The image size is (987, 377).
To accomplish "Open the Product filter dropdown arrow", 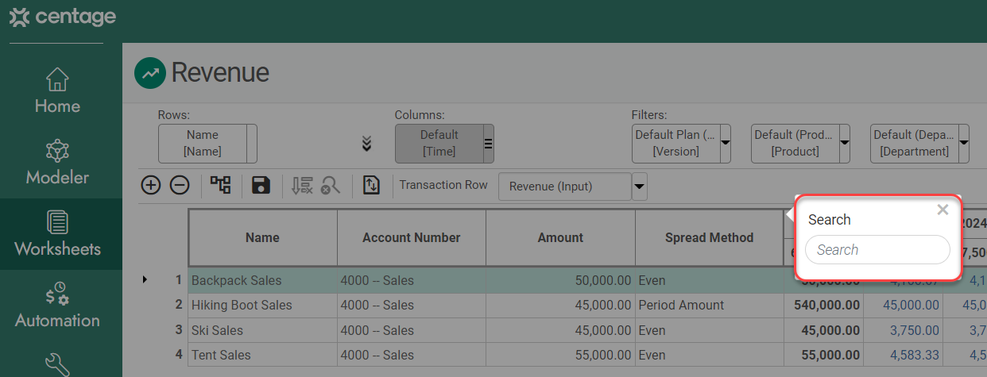I will tap(844, 144).
